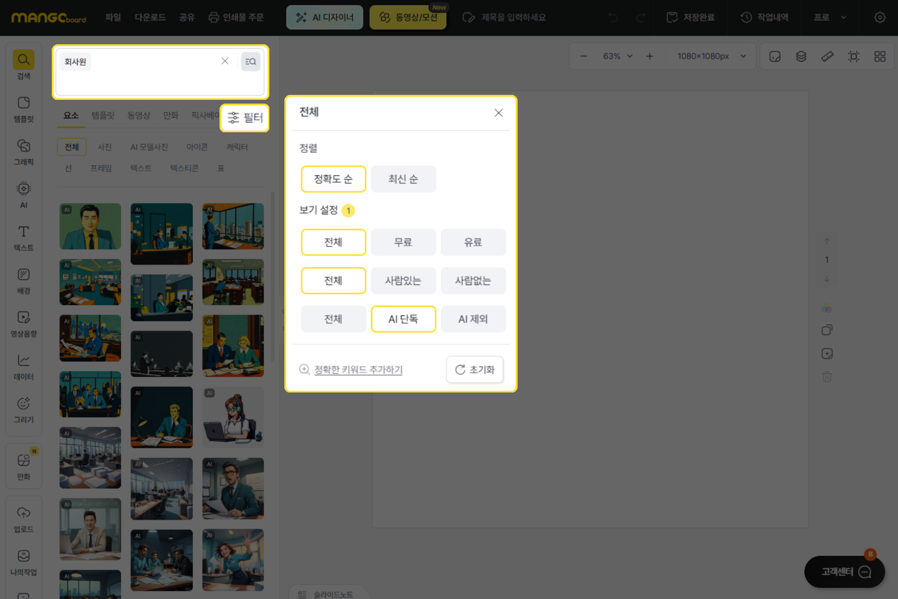The width and height of the screenshot is (898, 599).
Task: Open the 업로드 panel
Action: tap(24, 519)
